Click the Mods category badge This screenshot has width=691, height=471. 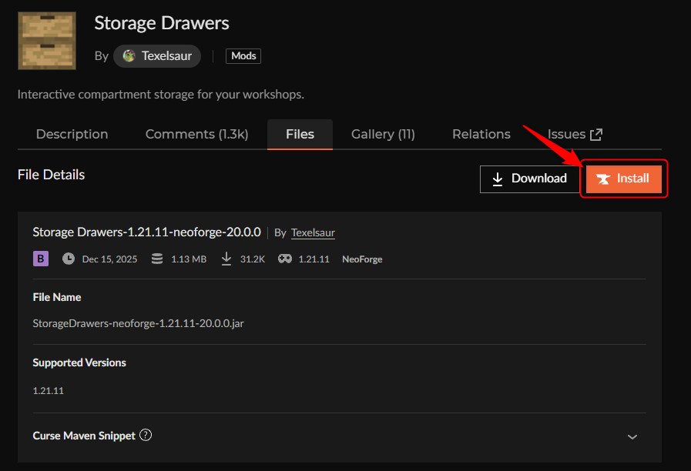point(243,55)
